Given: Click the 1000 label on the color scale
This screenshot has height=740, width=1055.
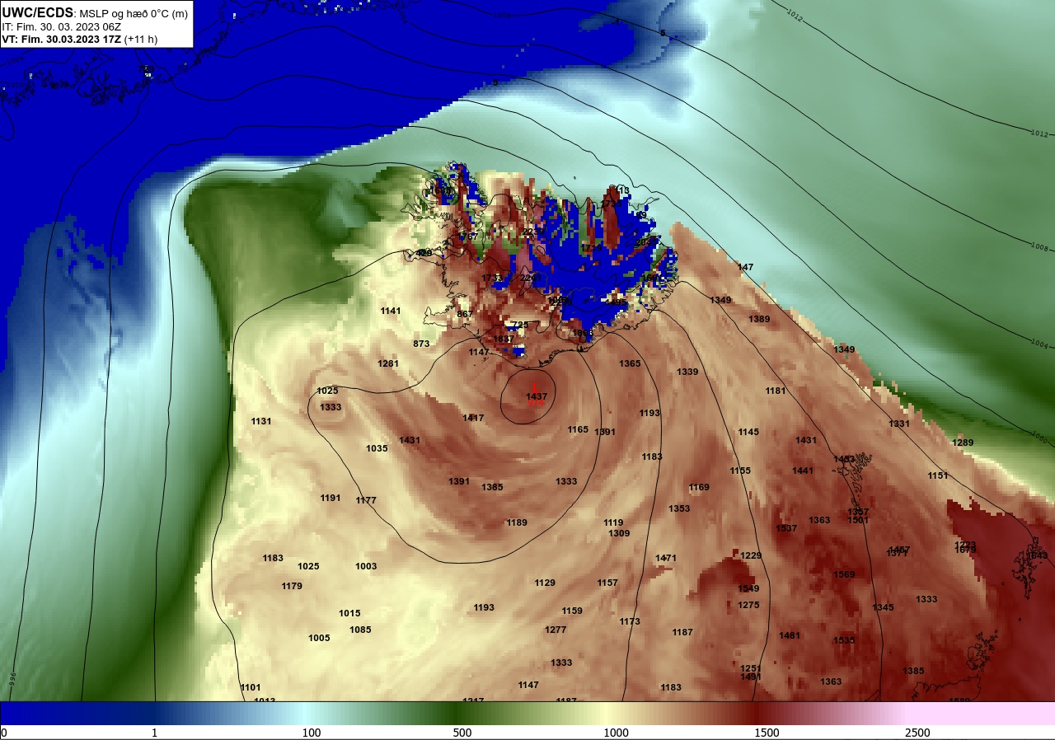Looking at the screenshot, I should pos(616,733).
